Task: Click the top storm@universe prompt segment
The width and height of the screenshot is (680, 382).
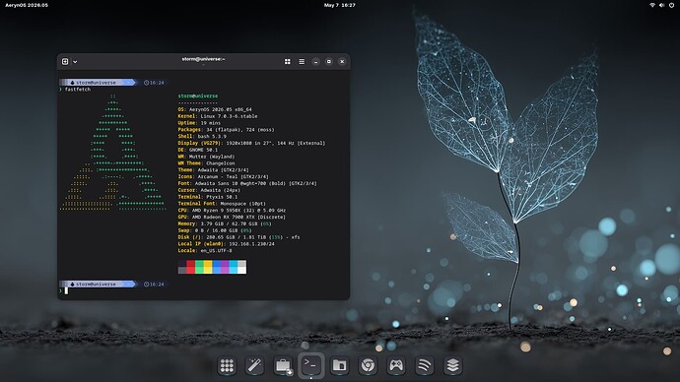Action: tap(98, 83)
